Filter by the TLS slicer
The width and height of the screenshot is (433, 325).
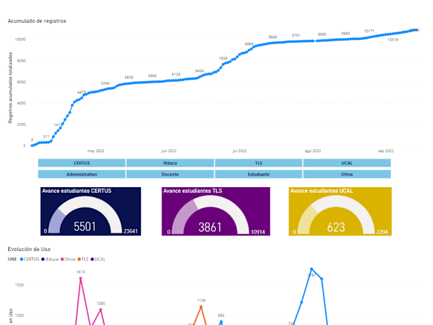[259, 163]
